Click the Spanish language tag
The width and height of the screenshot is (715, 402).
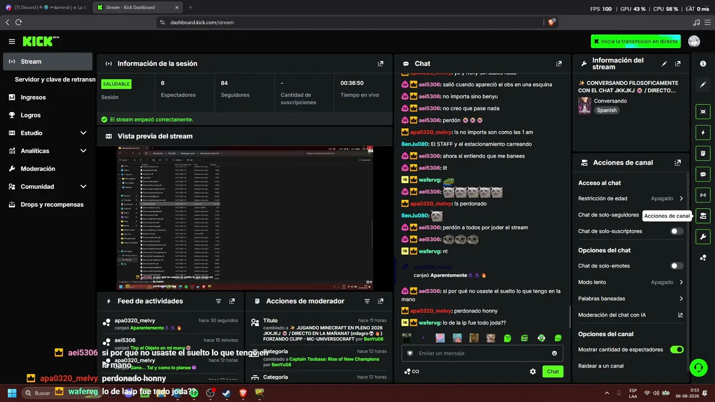point(607,110)
